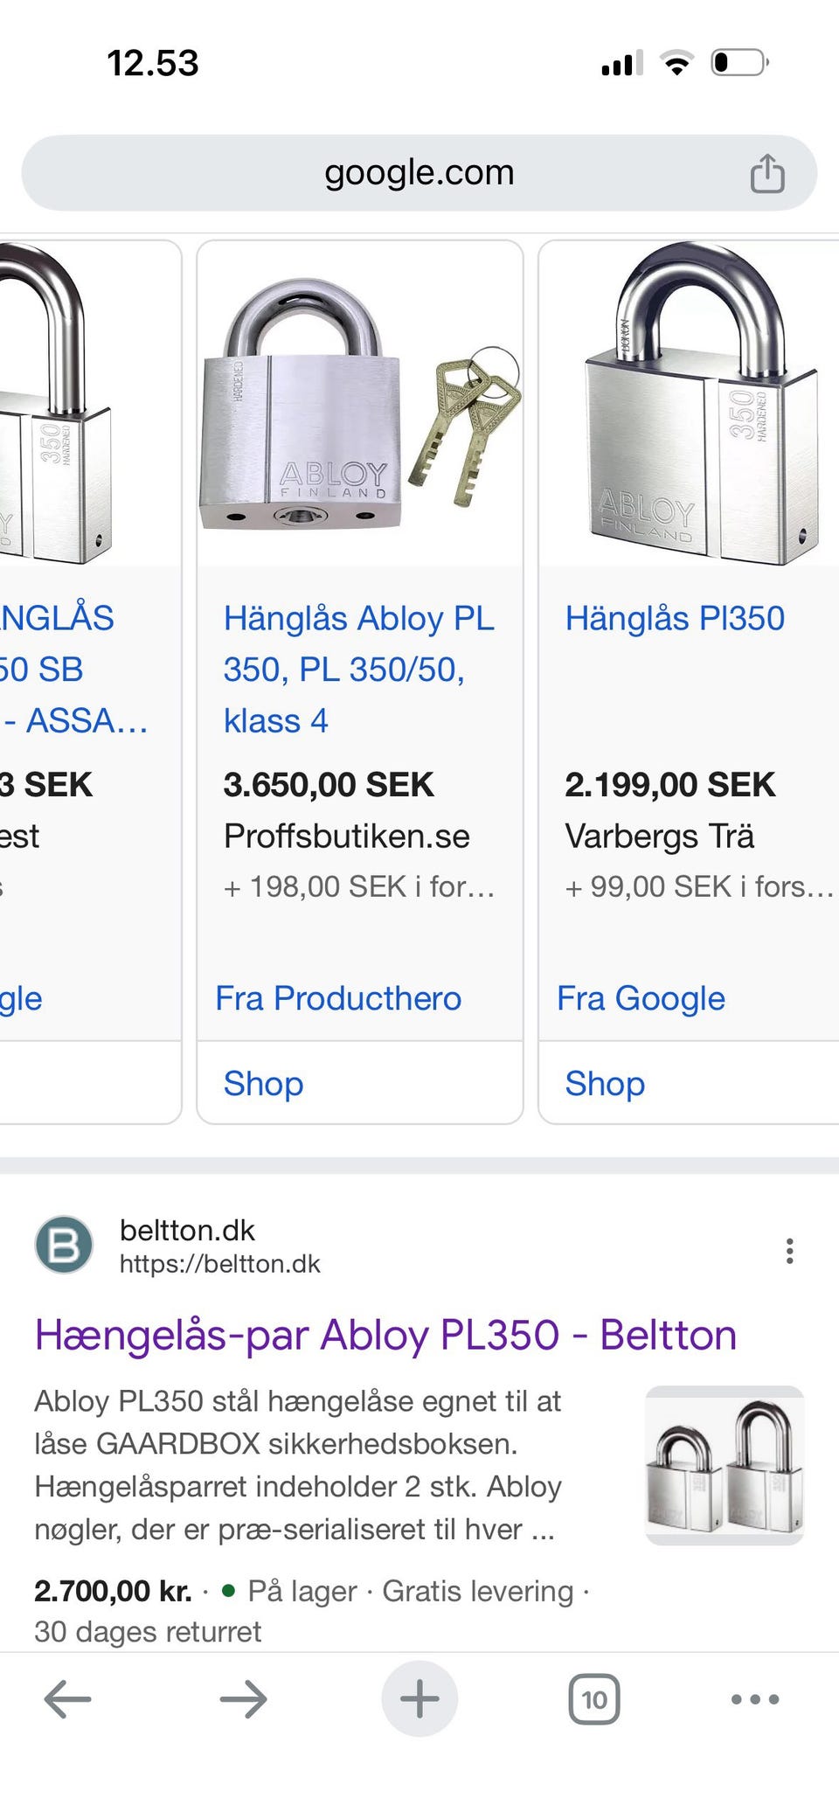Click Shop under Varbergs Trä listing

click(605, 1084)
